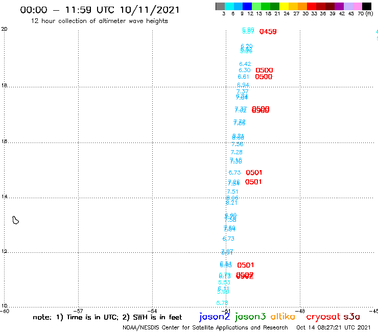This screenshot has height=332, width=378.
Task: Click the wave height value '5.53'
Action: pos(224,282)
